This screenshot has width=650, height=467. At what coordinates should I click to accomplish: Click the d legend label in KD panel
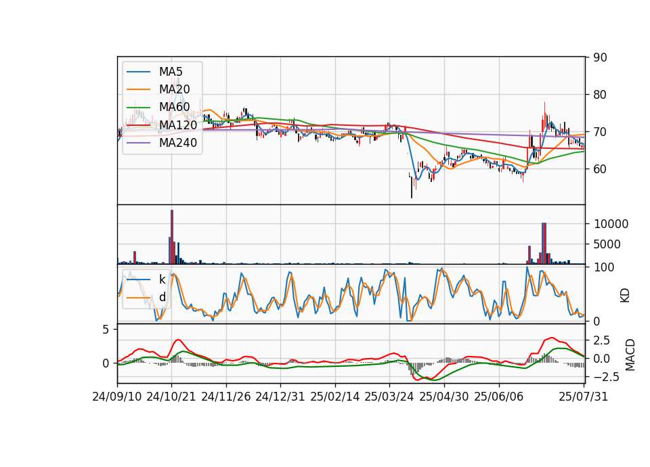[x=162, y=297]
